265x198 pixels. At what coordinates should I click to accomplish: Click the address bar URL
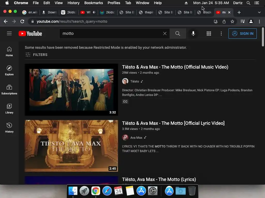[x=72, y=21]
